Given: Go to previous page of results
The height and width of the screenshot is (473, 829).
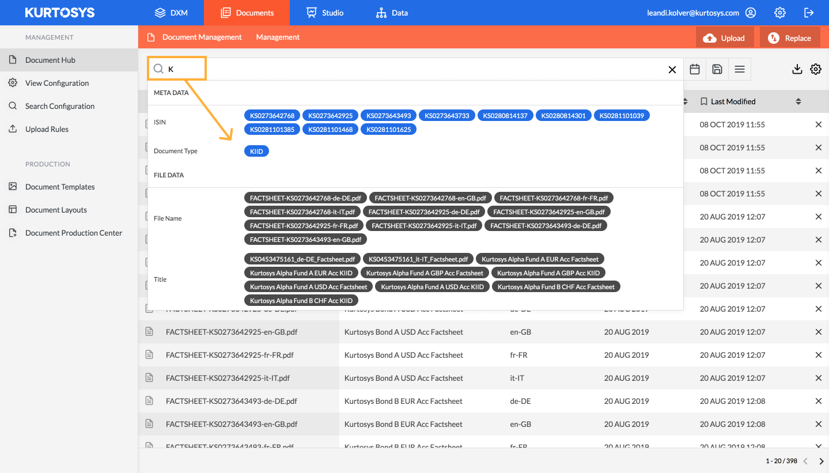Looking at the screenshot, I should point(805,461).
